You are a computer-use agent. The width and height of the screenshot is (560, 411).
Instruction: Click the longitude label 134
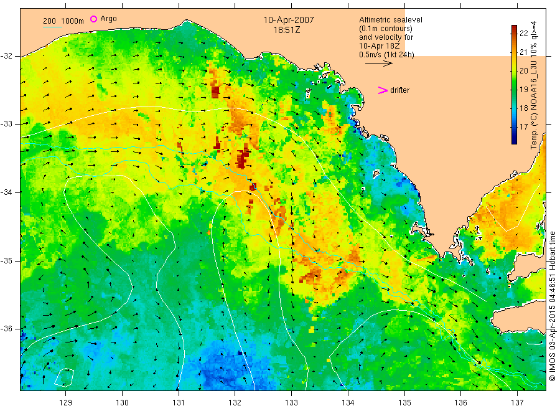(x=348, y=402)
